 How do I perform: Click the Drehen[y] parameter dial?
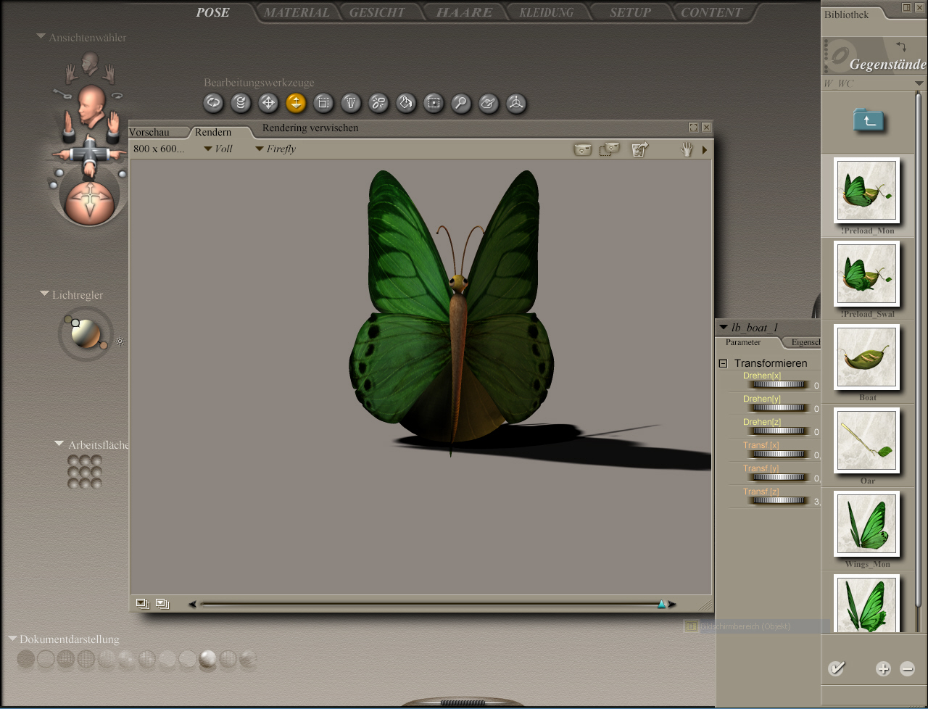point(778,408)
